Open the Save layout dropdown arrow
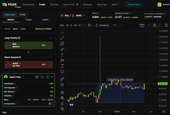The width and height of the screenshot is (170, 115). (149, 25)
